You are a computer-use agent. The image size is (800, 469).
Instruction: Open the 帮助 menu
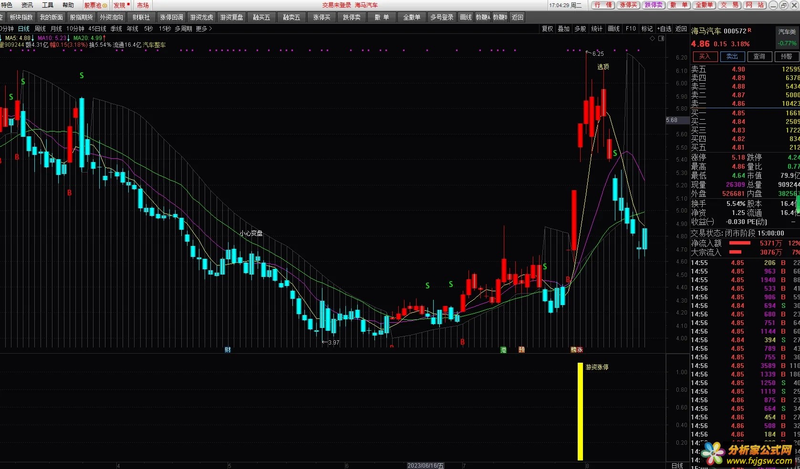(68, 5)
